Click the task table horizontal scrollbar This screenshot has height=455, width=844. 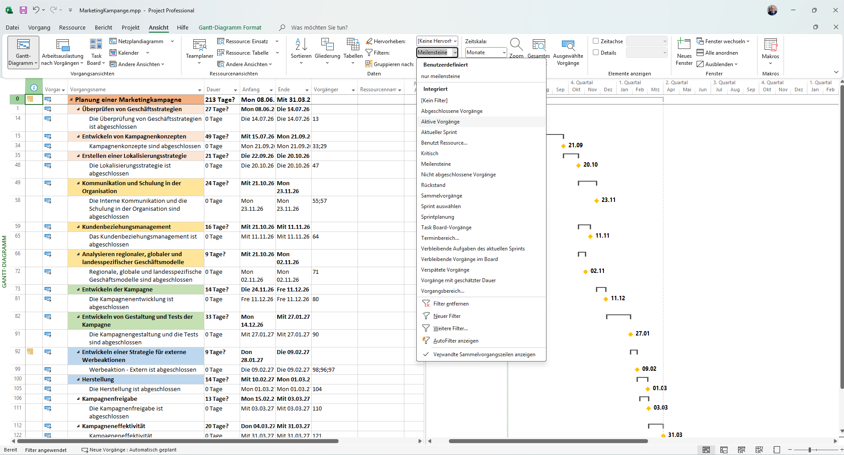[x=177, y=441]
